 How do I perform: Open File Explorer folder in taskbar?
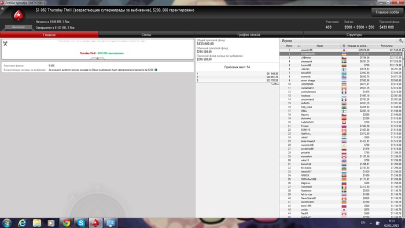pyautogui.click(x=36, y=223)
